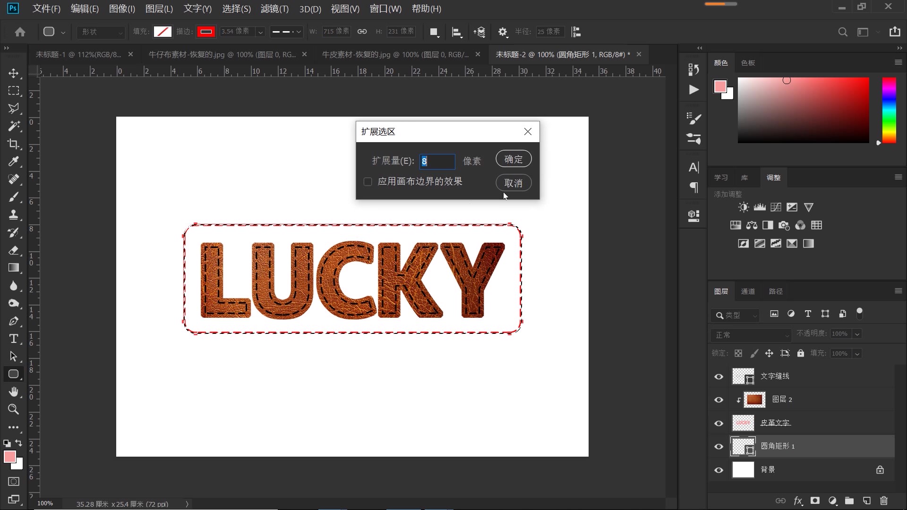Image resolution: width=907 pixels, height=510 pixels.
Task: Open the layer blend mode 正常 dropdown
Action: coord(751,335)
